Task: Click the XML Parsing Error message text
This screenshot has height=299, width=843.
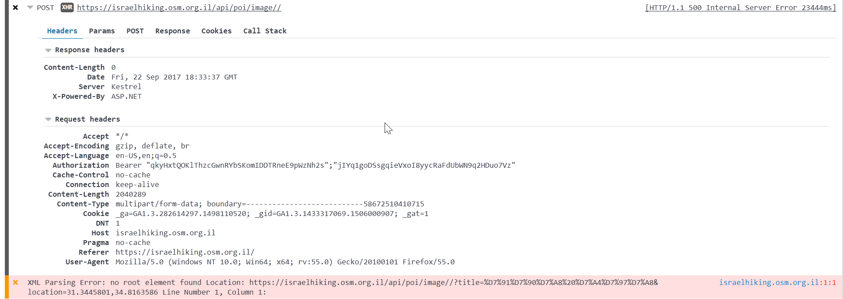Action: click(343, 287)
